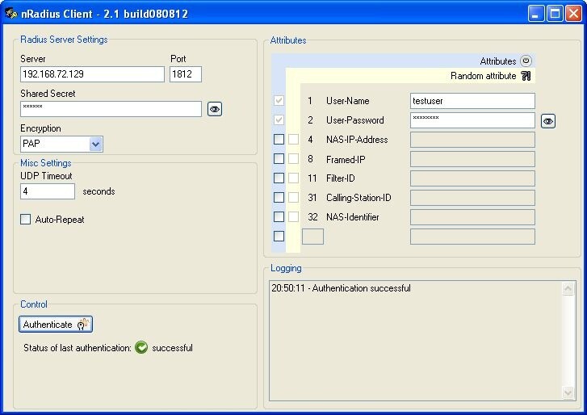The width and height of the screenshot is (587, 415).
Task: Check the NAS-IP-Address attribute checkbox
Action: [x=279, y=140]
